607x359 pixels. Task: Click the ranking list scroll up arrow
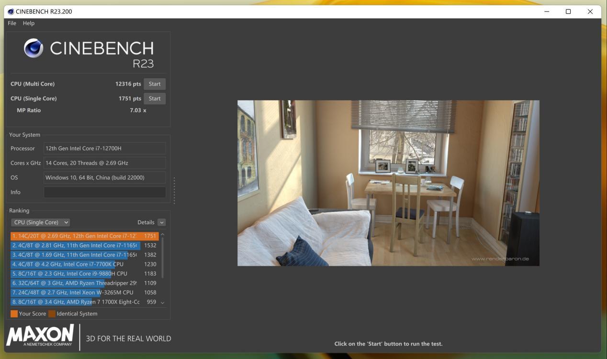click(x=162, y=235)
